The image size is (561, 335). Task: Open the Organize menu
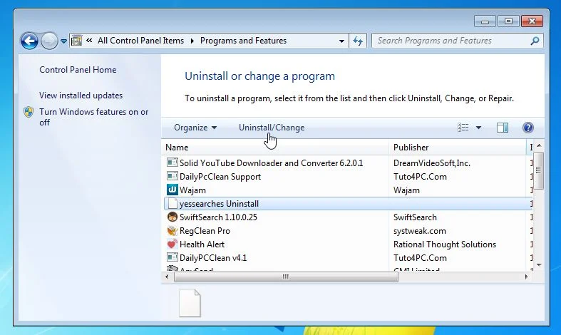pyautogui.click(x=195, y=128)
